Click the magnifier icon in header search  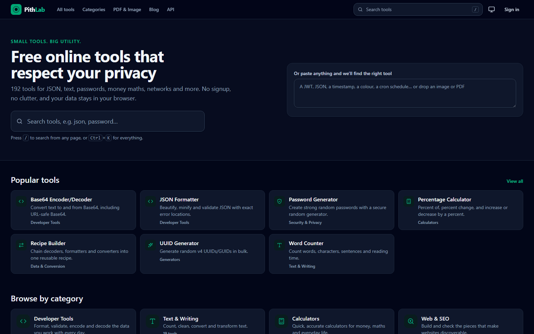pos(360,9)
